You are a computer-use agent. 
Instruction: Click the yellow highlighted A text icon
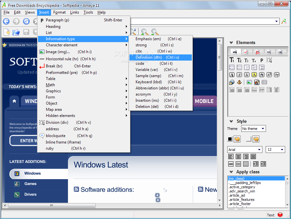pos(254,75)
